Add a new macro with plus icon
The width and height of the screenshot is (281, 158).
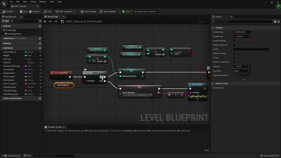[x=40, y=43]
